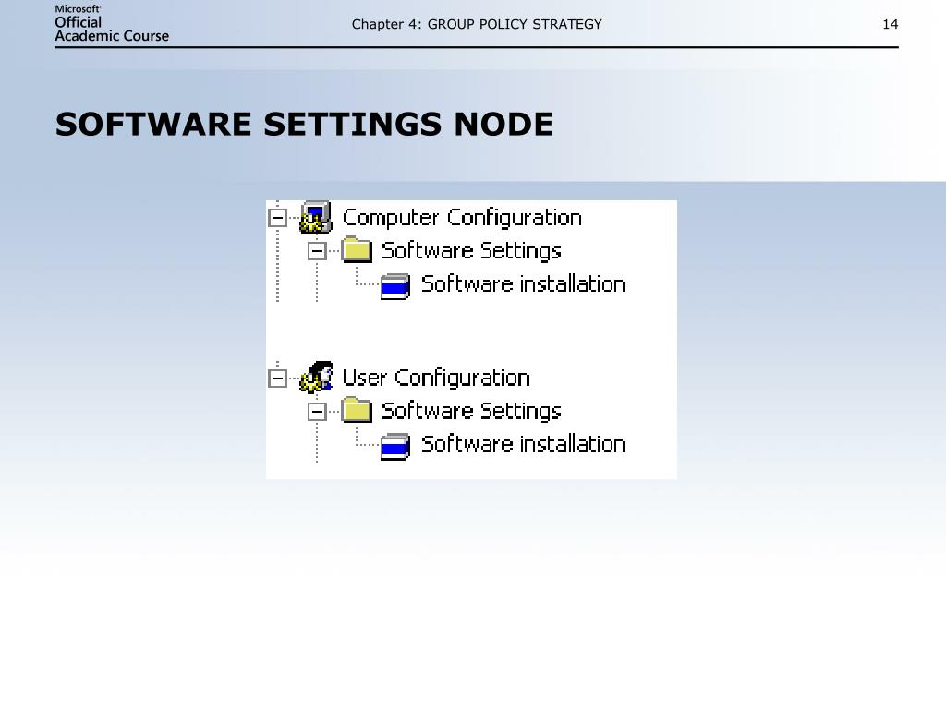946x709 pixels.
Task: Select Software installation label under User Configuration
Action: (x=524, y=444)
